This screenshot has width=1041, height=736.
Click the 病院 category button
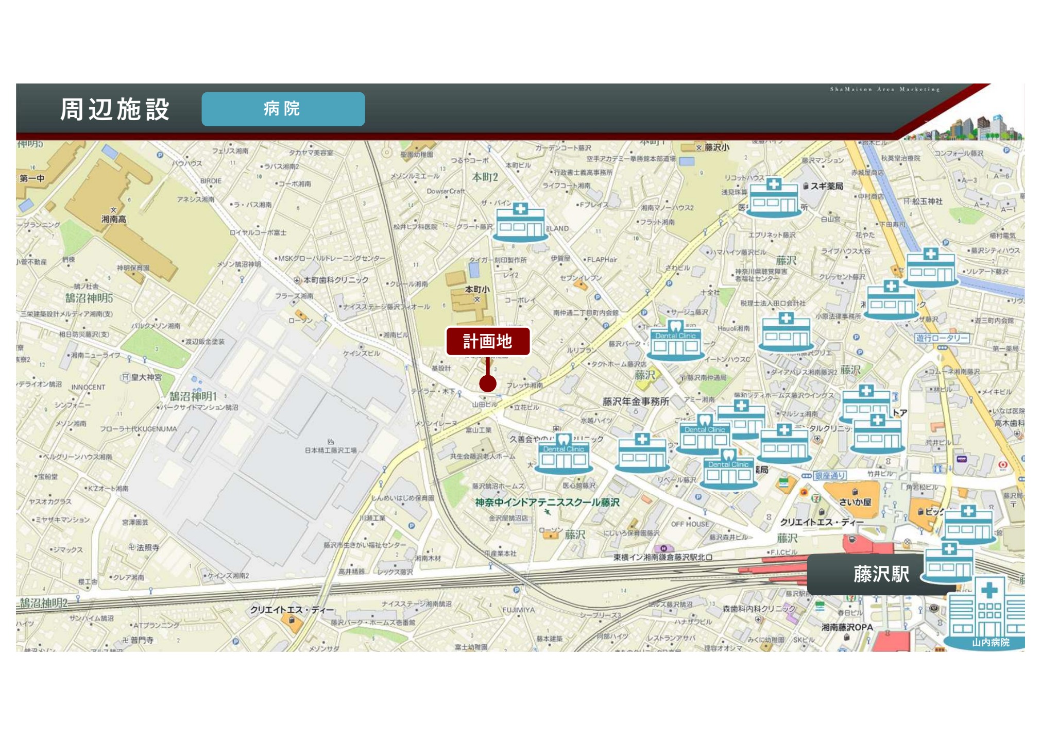click(x=283, y=109)
